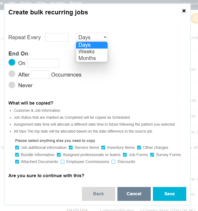
Task: Select the End On date radio button
Action: click(12, 62)
